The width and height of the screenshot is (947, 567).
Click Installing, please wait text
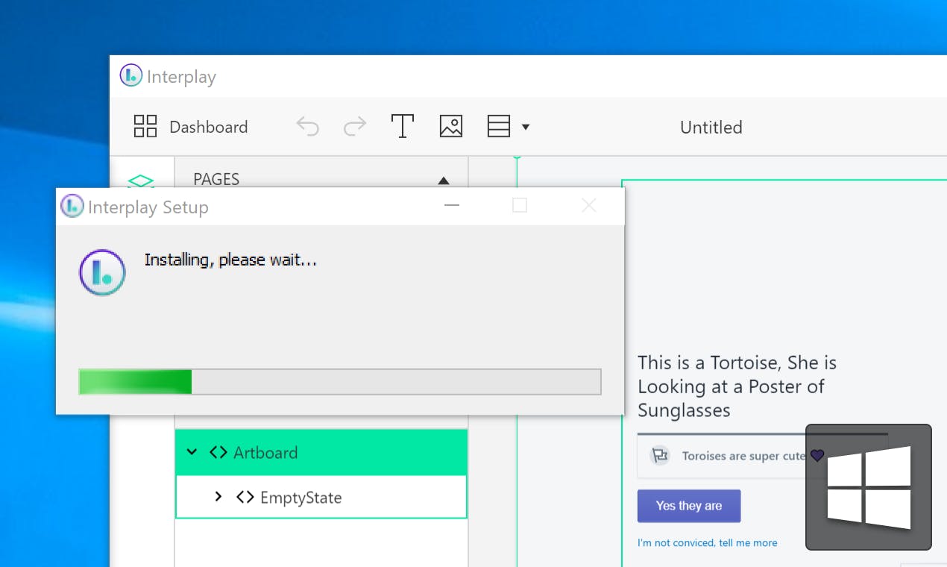[x=230, y=260]
